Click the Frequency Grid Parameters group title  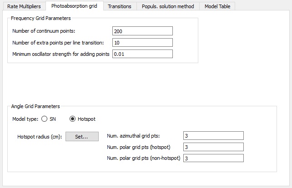(40, 18)
